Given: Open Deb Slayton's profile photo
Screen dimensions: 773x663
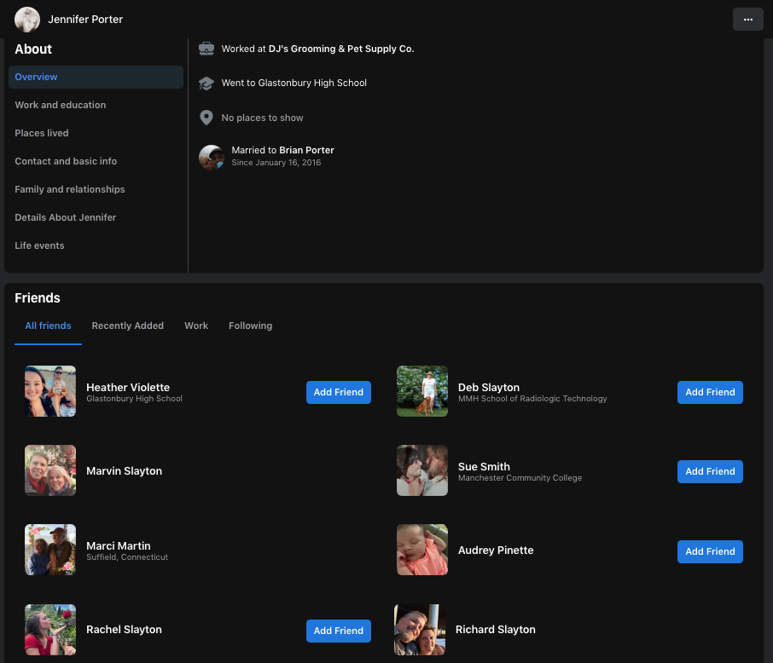Looking at the screenshot, I should point(422,391).
